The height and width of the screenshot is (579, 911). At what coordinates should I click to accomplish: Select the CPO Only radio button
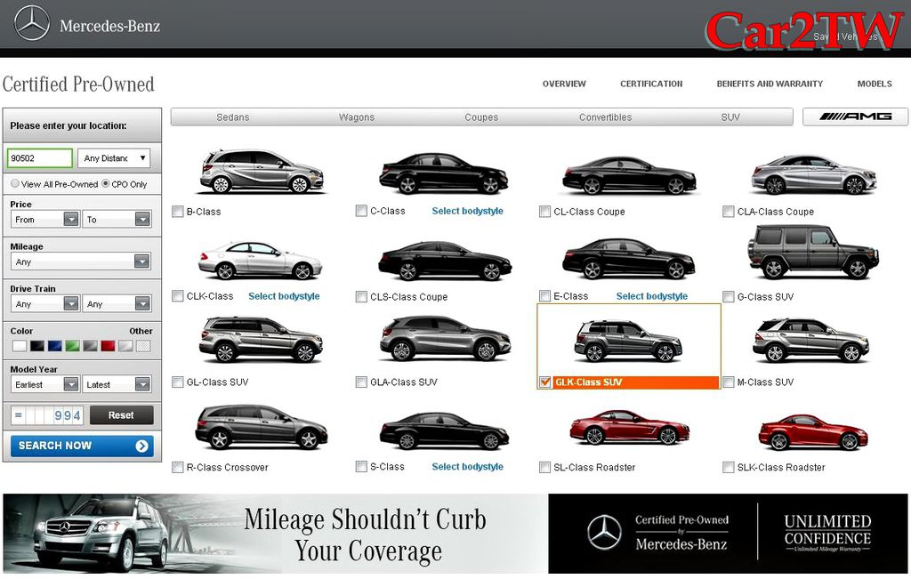(x=106, y=183)
